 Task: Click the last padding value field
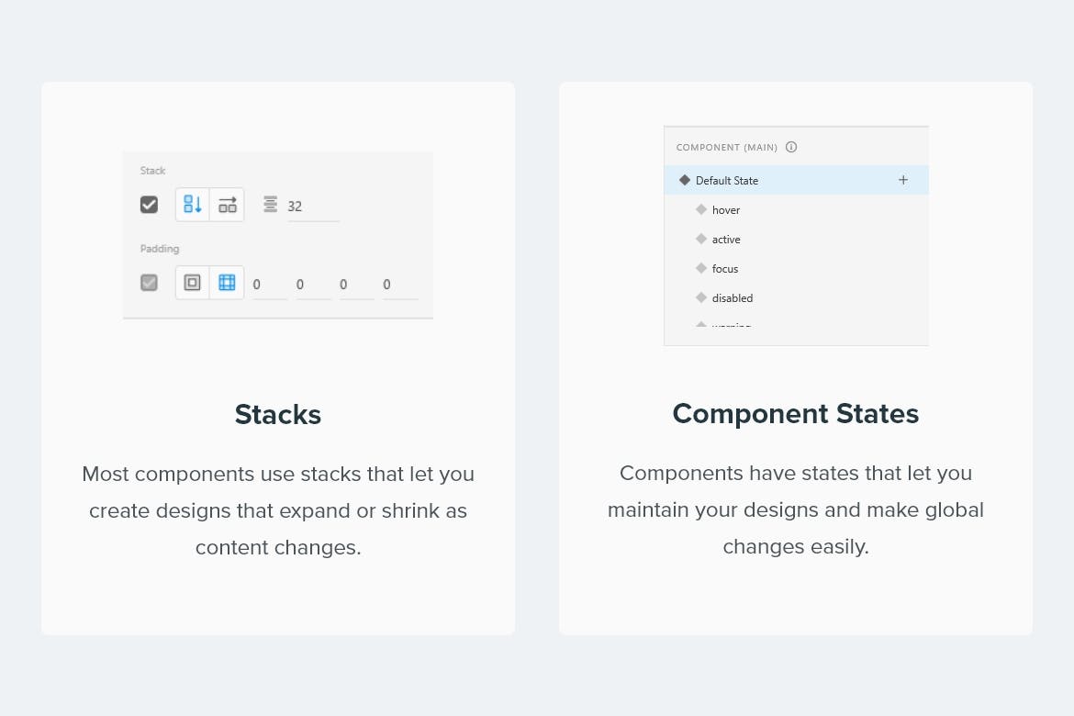pos(398,285)
